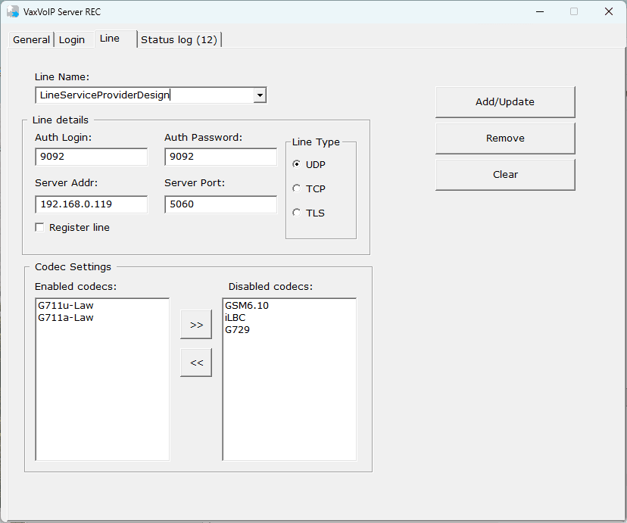Minimize the VaxVoIP Server REC window
Image resolution: width=627 pixels, height=523 pixels.
click(540, 11)
